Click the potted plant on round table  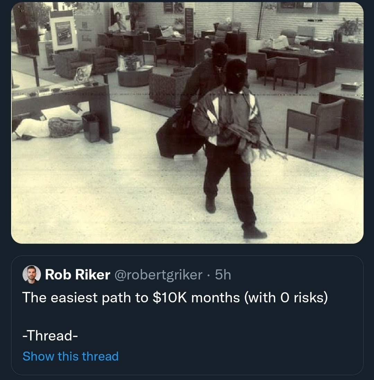click(132, 62)
